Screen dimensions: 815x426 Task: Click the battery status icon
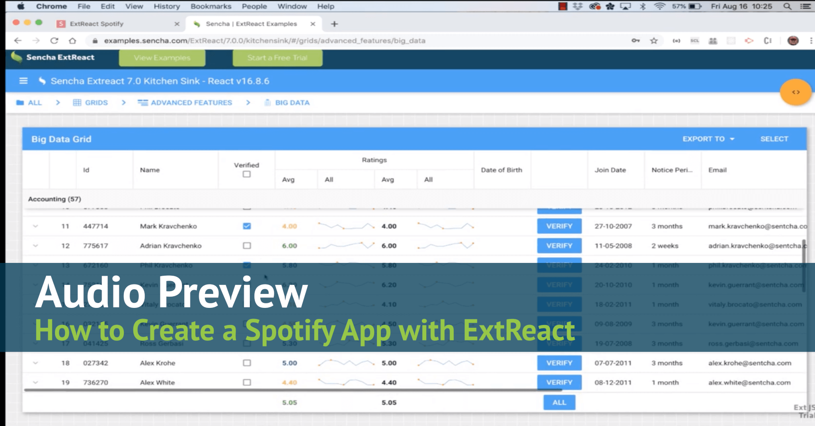(695, 6)
